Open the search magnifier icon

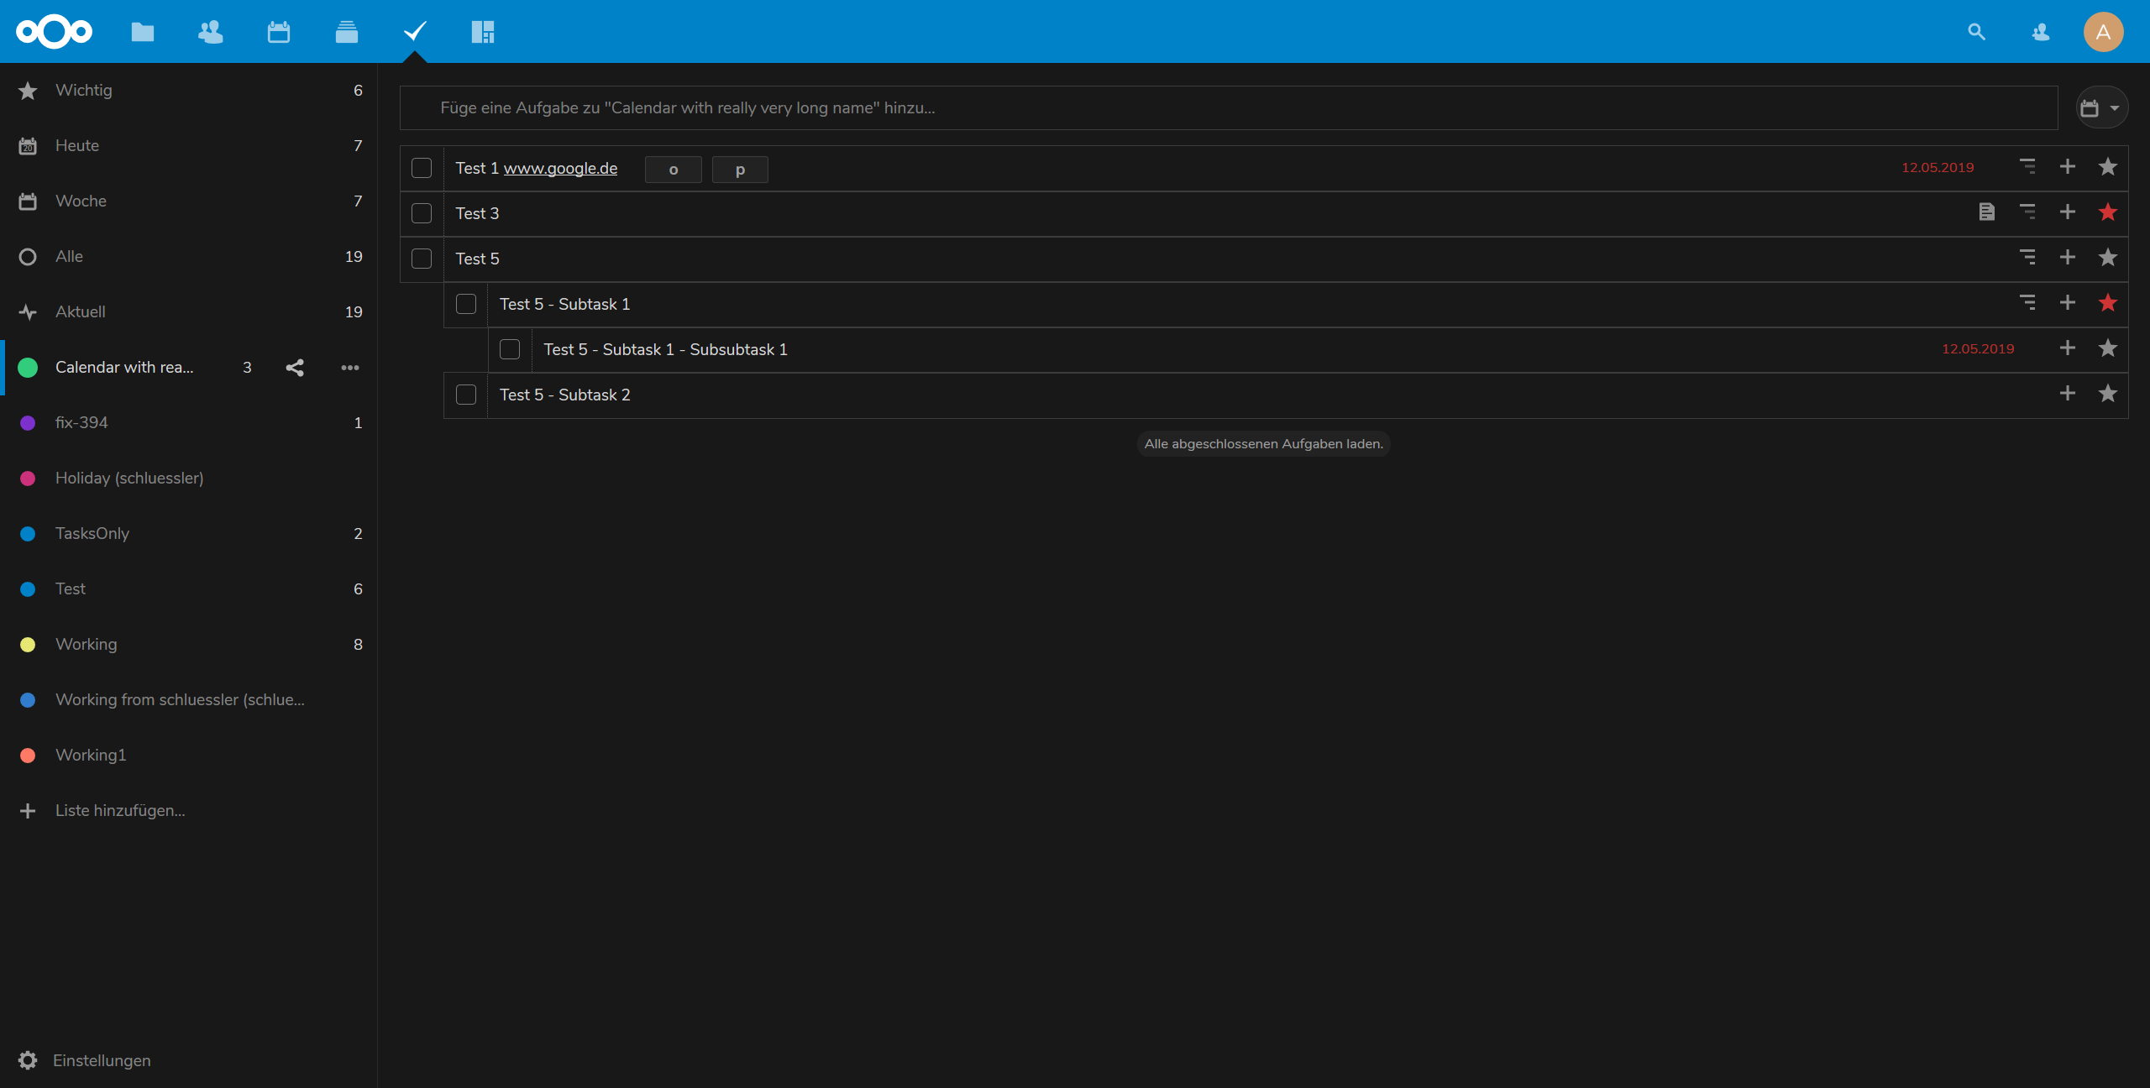tap(1976, 32)
